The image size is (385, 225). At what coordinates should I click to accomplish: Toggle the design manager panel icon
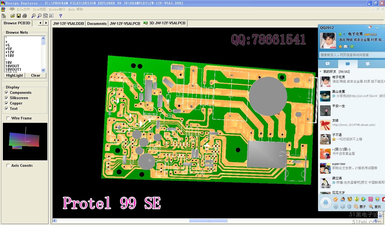[4, 16]
